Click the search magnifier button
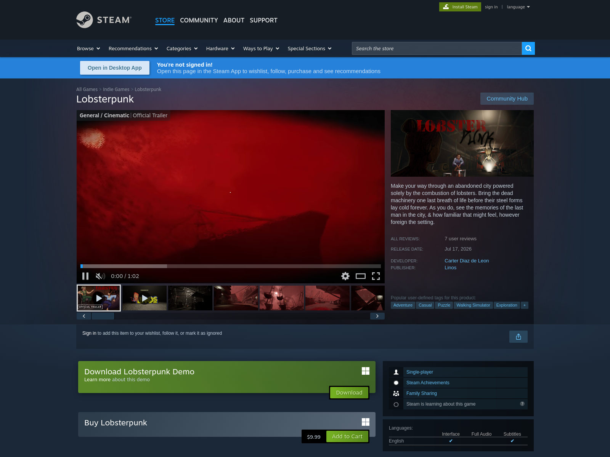610x457 pixels. pos(528,48)
